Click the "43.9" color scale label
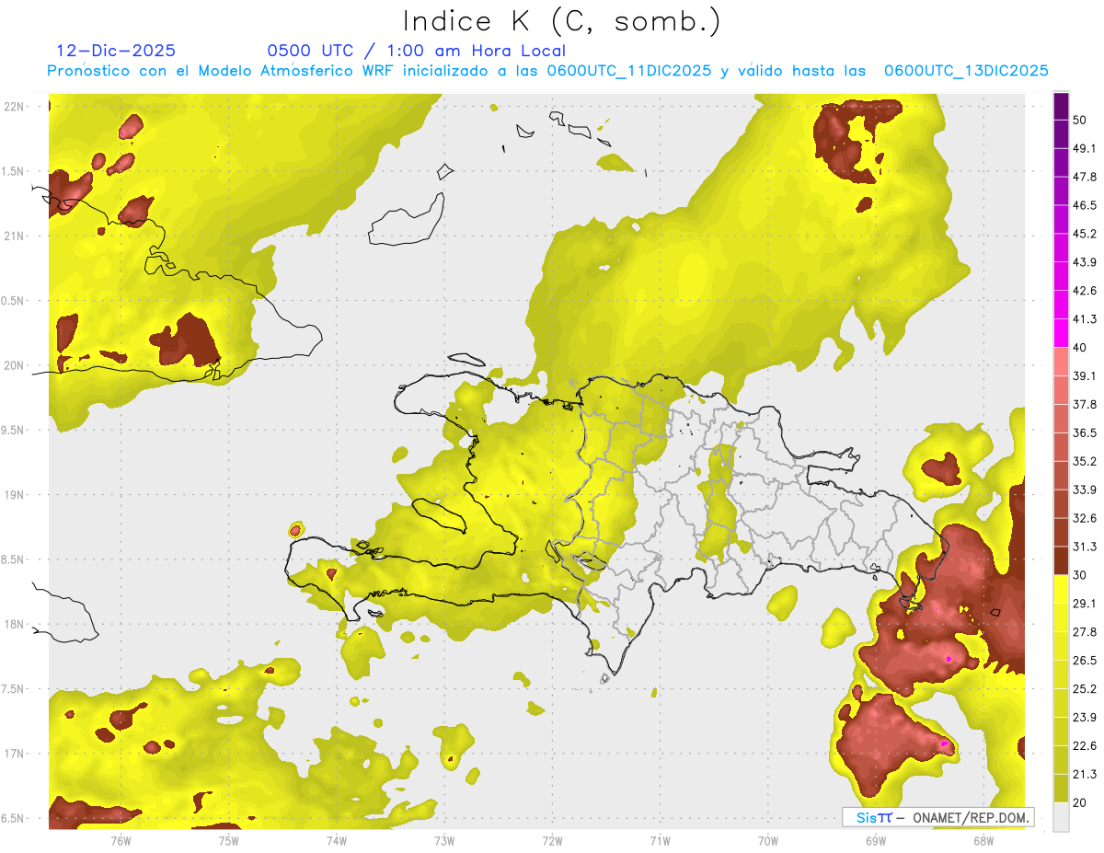Image resolution: width=1104 pixels, height=853 pixels. click(1085, 262)
